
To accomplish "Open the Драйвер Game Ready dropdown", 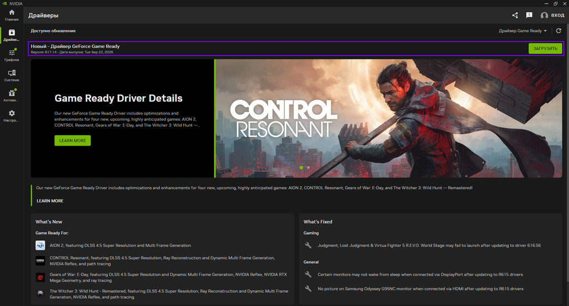I will (x=522, y=31).
